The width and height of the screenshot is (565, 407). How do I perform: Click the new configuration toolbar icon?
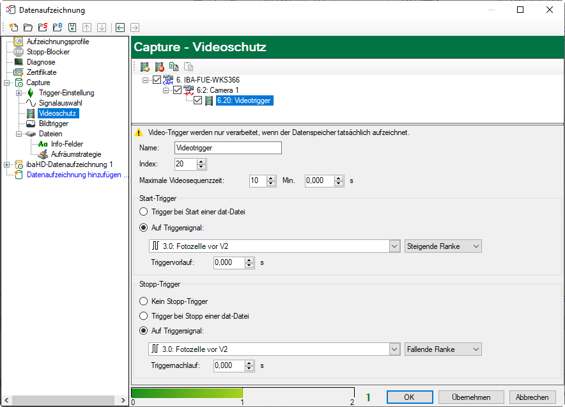[x=13, y=28]
